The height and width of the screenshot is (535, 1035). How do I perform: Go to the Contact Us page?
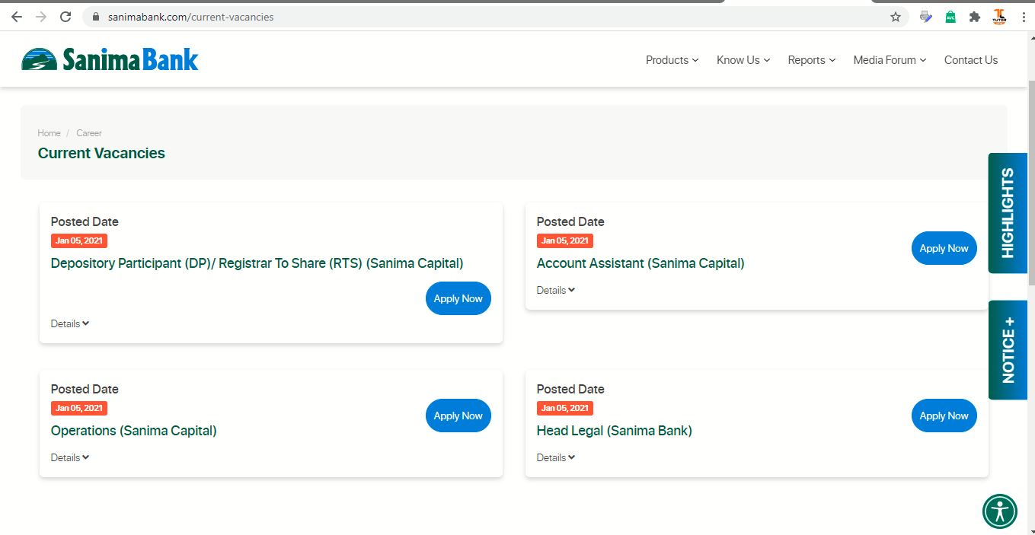(971, 60)
